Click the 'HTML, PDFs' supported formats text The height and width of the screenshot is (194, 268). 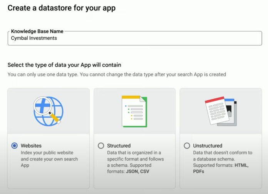click(x=221, y=168)
